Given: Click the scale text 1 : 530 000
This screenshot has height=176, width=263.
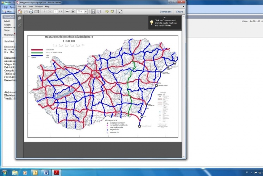Looking at the screenshot, I should point(69,41).
